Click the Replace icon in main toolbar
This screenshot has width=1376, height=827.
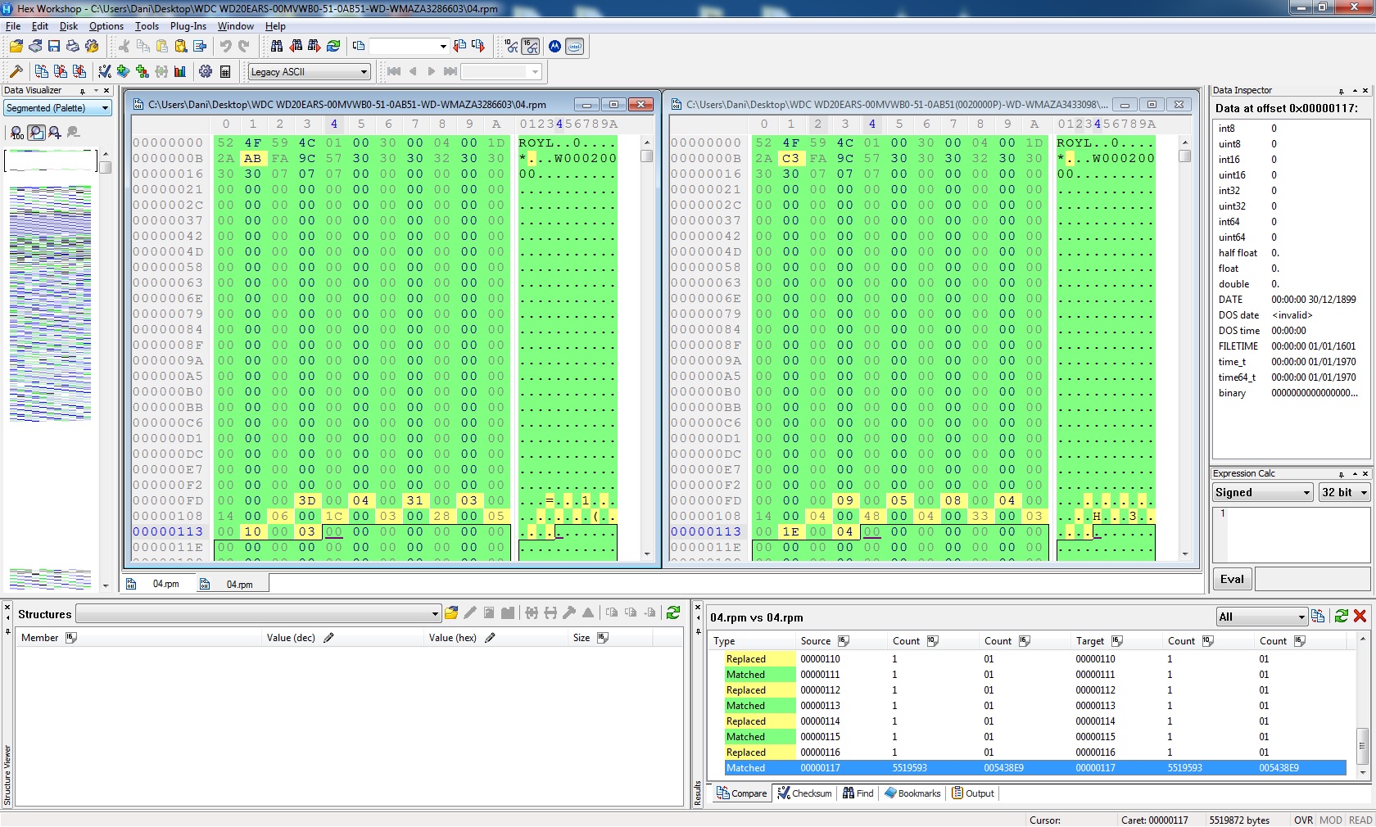[333, 47]
